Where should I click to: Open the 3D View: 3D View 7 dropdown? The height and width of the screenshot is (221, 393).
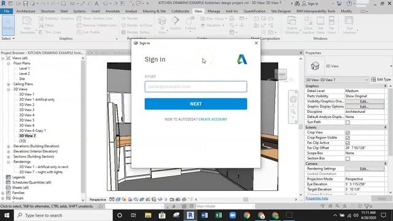point(337,80)
